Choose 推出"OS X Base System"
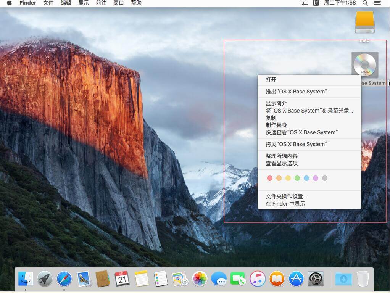This screenshot has width=390, height=293. click(x=309, y=92)
